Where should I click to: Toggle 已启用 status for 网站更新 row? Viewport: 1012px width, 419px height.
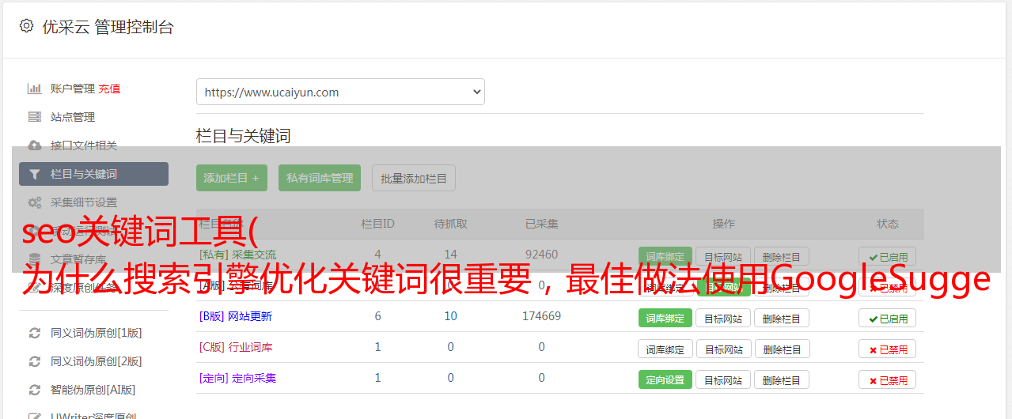point(888,318)
